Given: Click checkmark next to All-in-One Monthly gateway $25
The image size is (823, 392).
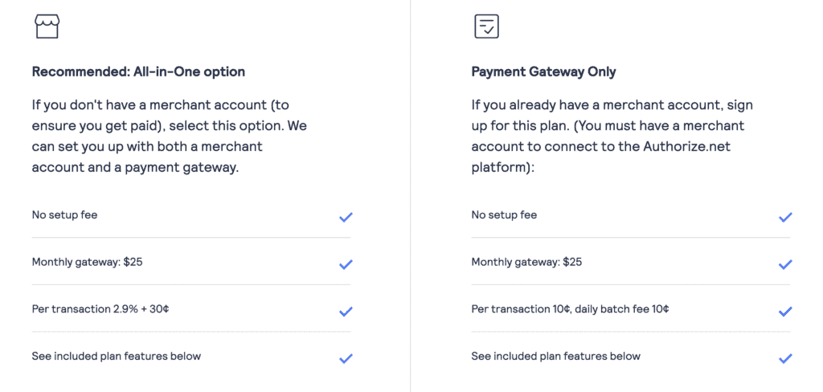Looking at the screenshot, I should point(346,264).
